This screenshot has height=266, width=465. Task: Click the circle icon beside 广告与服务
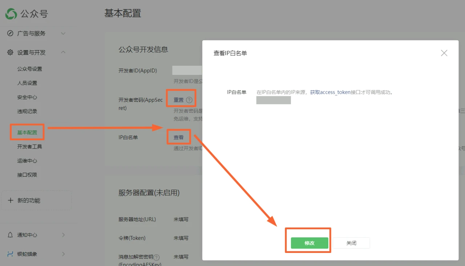(x=10, y=33)
